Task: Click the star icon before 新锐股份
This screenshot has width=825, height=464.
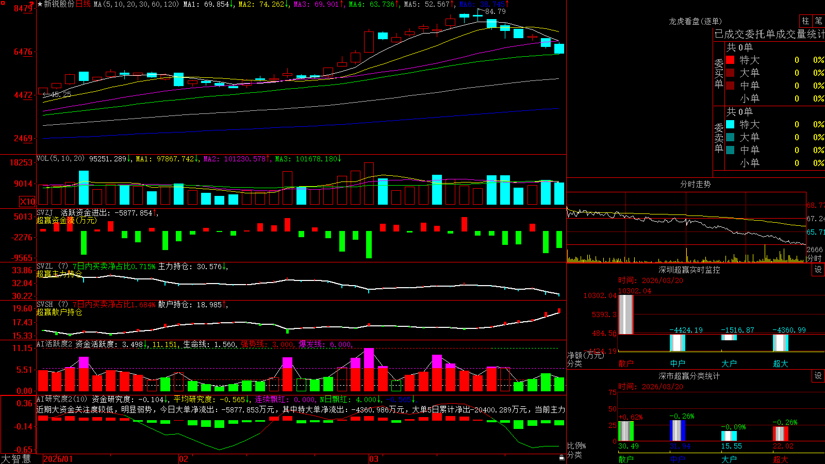Action: pyautogui.click(x=40, y=4)
